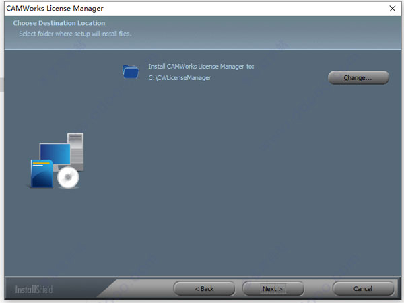
Task: Click the CAMWorks License Manager title bar text
Action: [55, 9]
